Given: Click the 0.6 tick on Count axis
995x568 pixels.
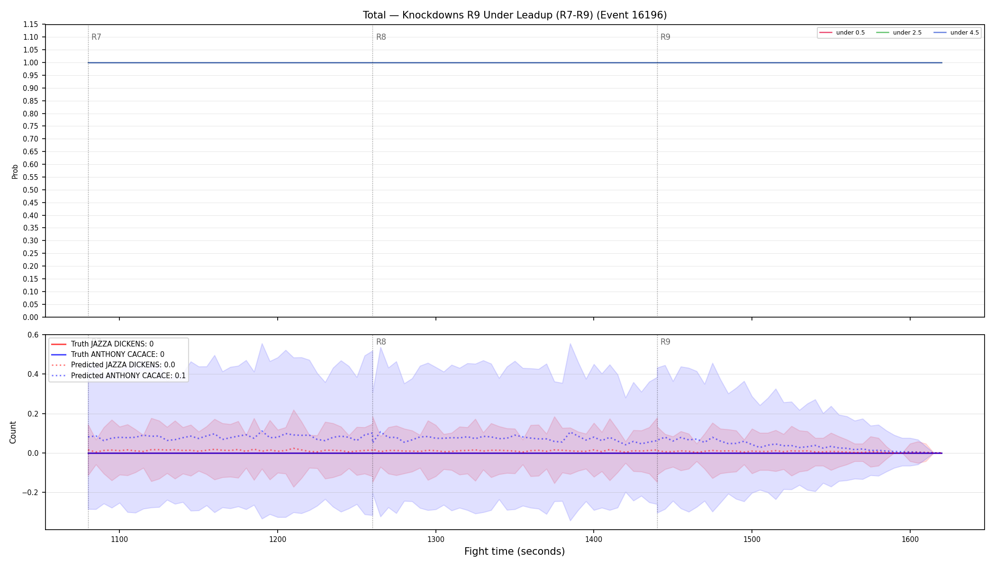Looking at the screenshot, I should coord(33,335).
